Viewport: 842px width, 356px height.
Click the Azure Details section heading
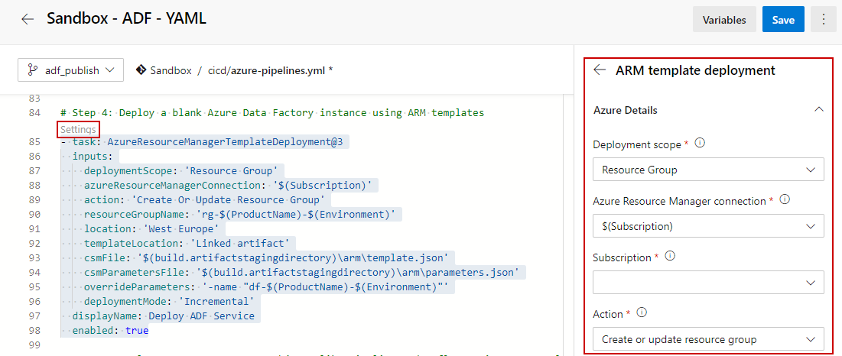pyautogui.click(x=625, y=110)
